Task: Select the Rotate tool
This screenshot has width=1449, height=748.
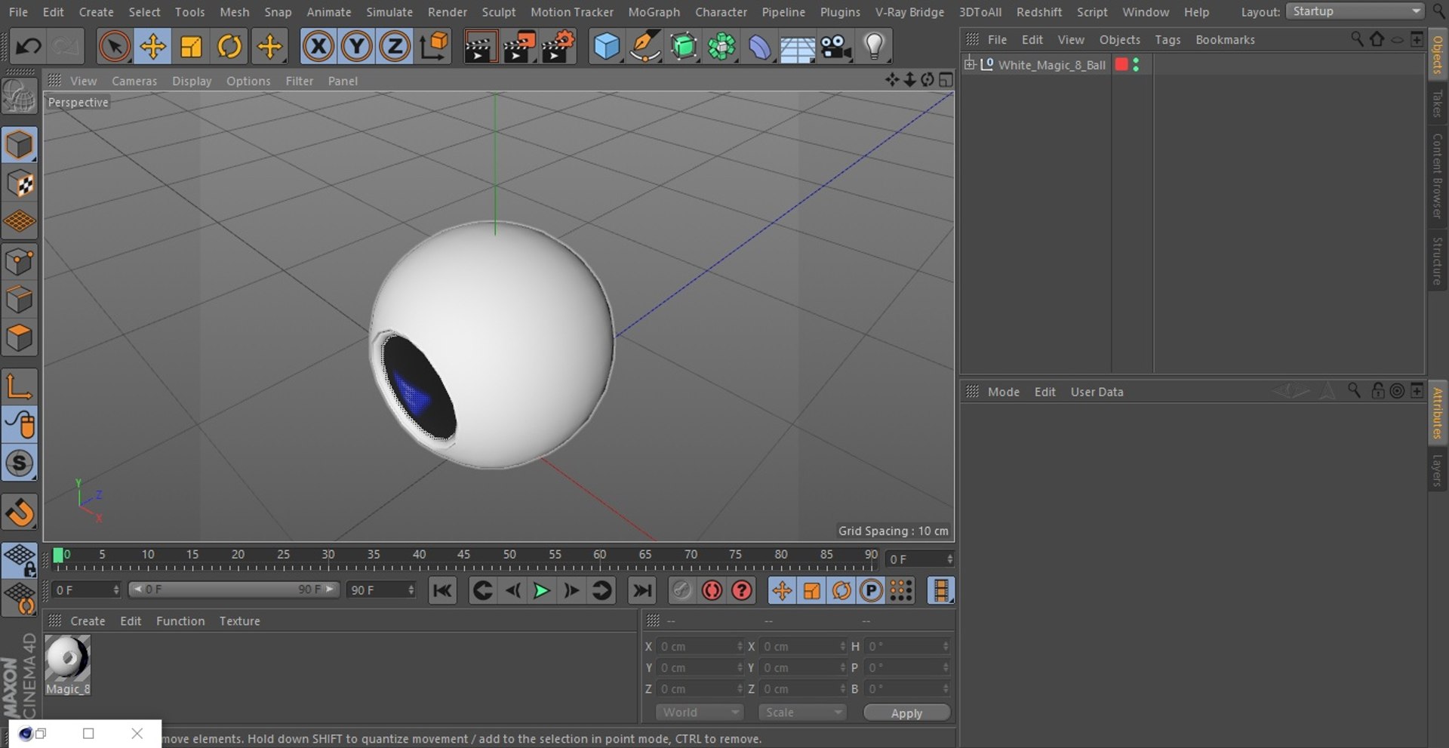Action: click(229, 47)
